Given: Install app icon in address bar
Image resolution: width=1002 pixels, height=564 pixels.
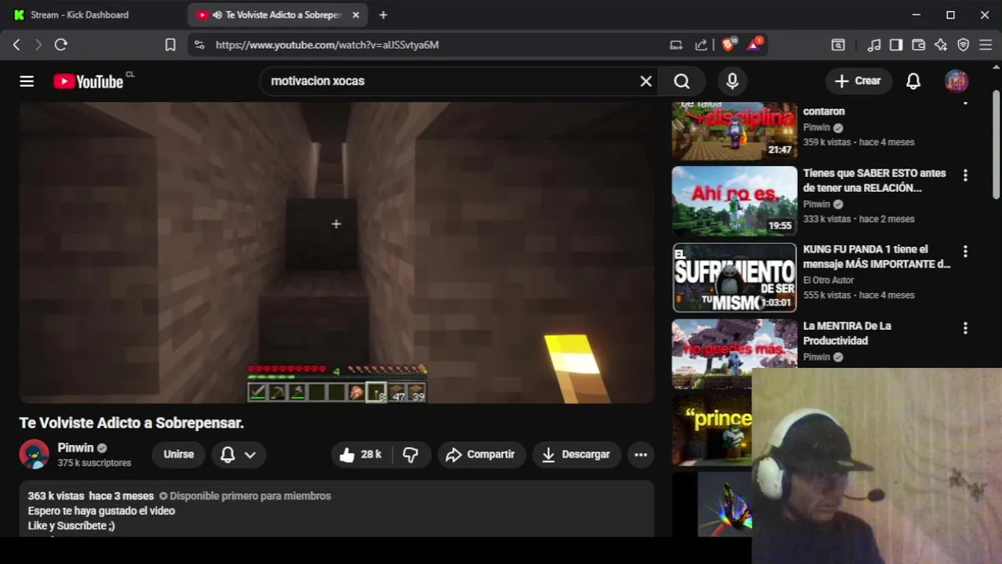Looking at the screenshot, I should tap(676, 45).
